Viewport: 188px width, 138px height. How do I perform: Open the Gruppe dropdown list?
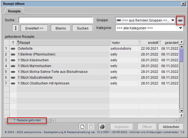coord(173,20)
